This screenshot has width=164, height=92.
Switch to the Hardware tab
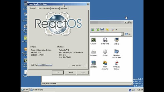point(55,8)
